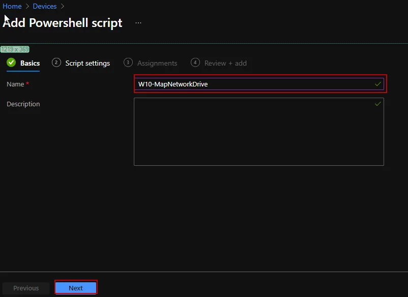
Task: Click into the Description text area
Action: [x=259, y=132]
